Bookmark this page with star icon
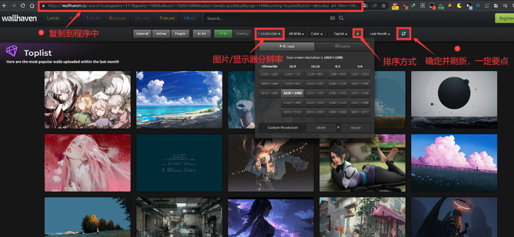This screenshot has height=237, width=514. [x=384, y=6]
